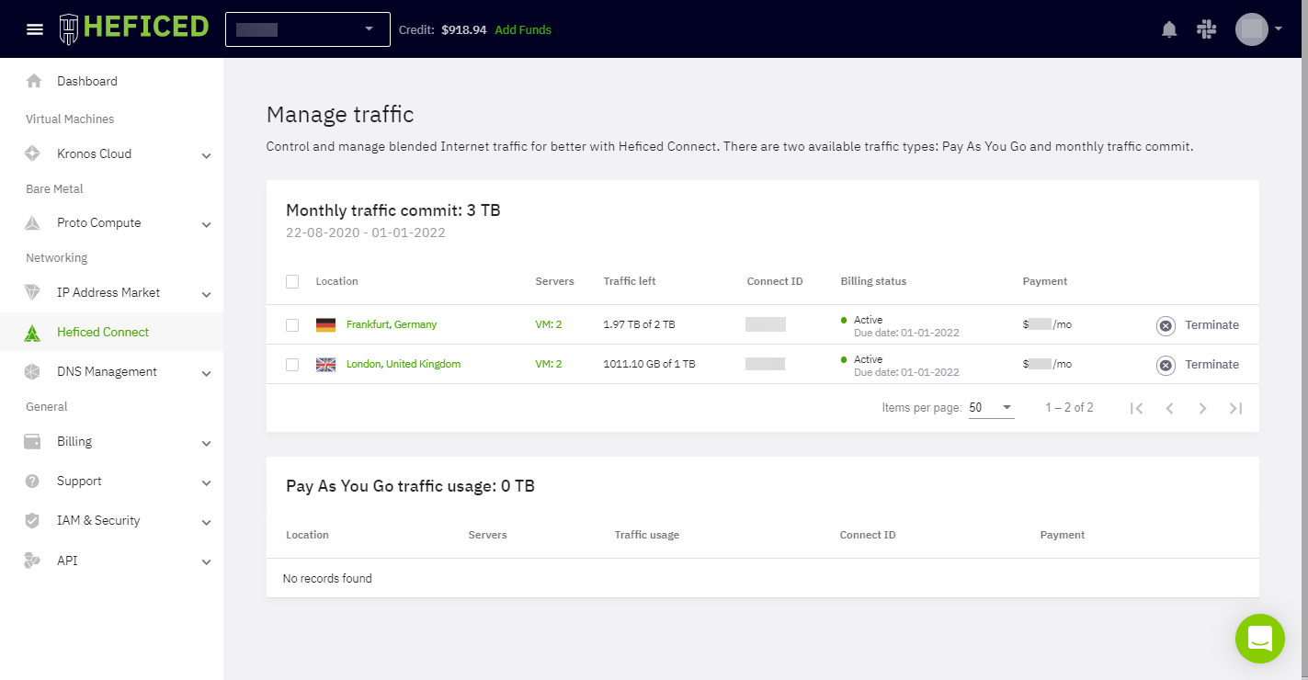Open London, United Kingdom location link
Screen dimensions: 1308x680
tap(404, 364)
